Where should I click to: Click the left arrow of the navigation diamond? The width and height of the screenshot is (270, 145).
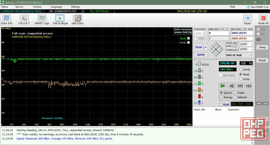point(212,49)
